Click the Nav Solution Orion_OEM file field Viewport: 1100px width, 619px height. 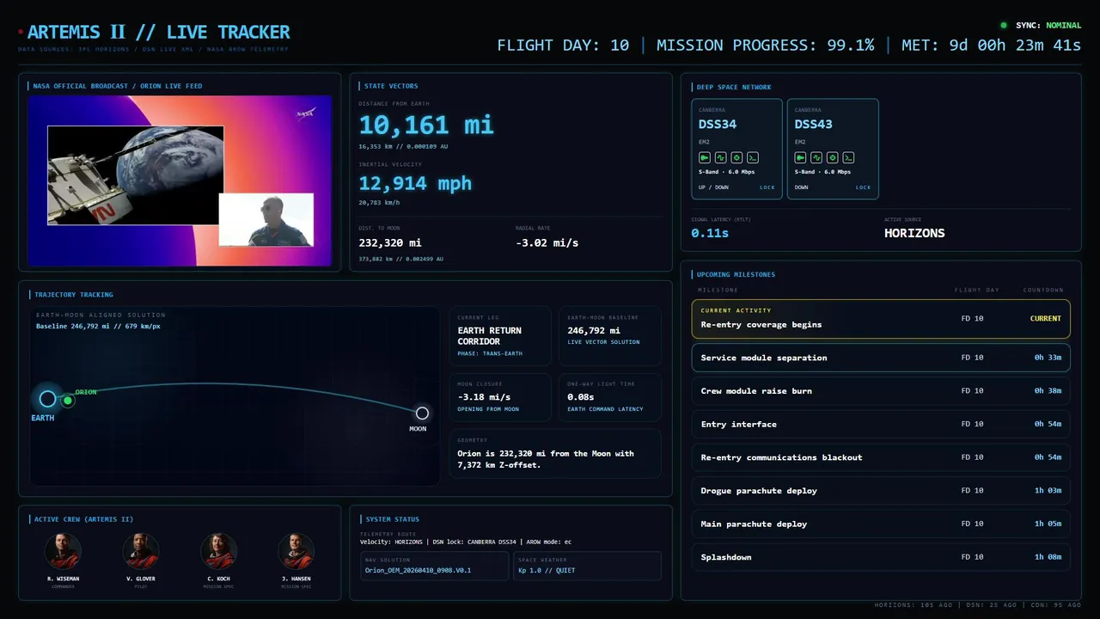(434, 566)
